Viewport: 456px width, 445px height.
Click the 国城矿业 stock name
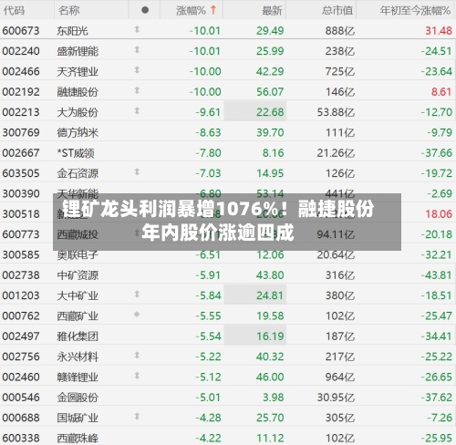(78, 418)
